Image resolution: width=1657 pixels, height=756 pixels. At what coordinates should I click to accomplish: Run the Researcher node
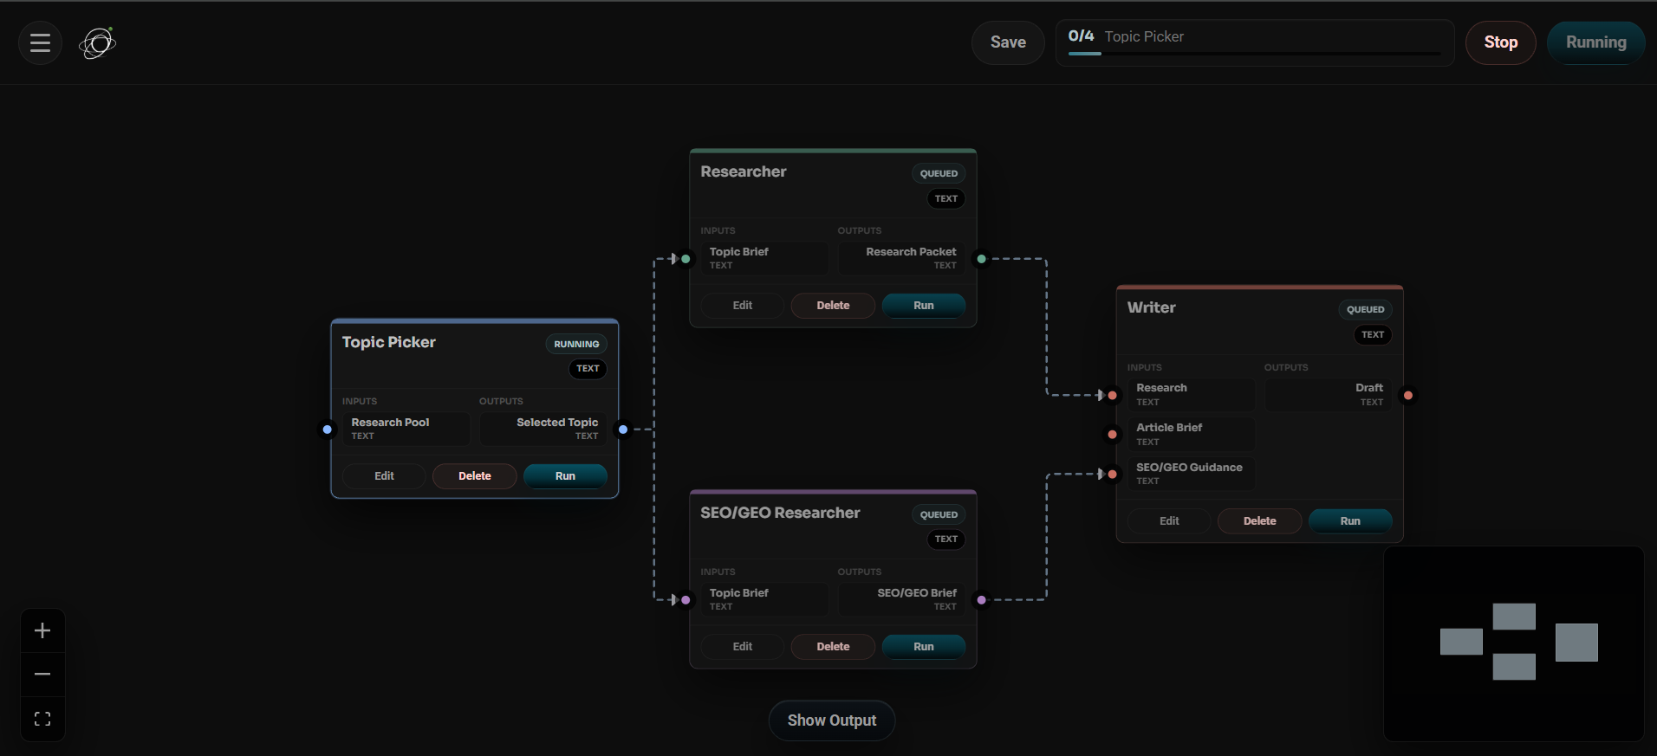[x=924, y=306]
